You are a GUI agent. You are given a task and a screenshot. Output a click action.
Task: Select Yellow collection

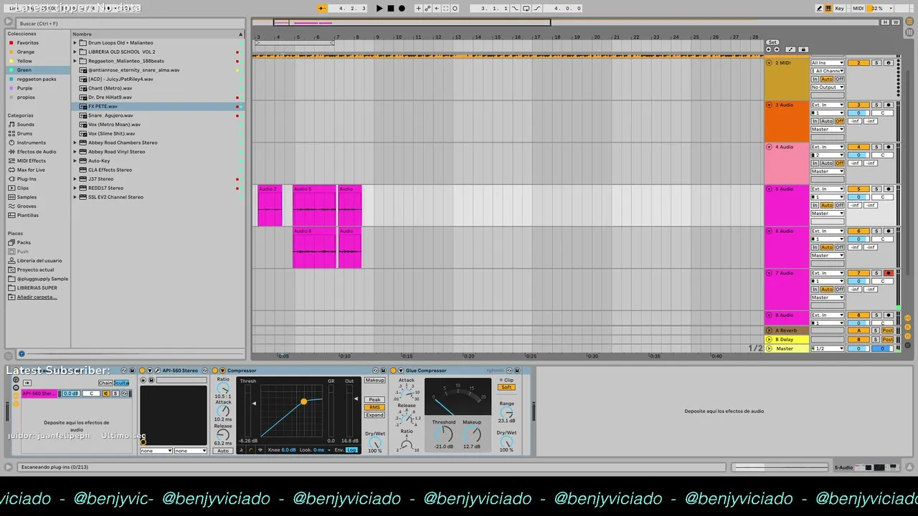[24, 61]
